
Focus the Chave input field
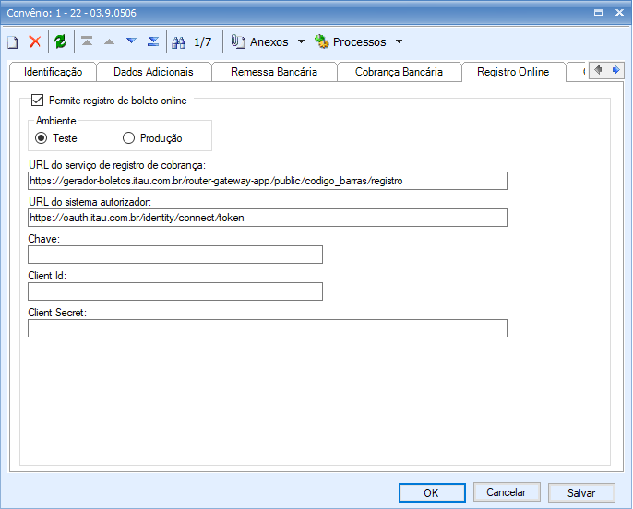(x=175, y=254)
